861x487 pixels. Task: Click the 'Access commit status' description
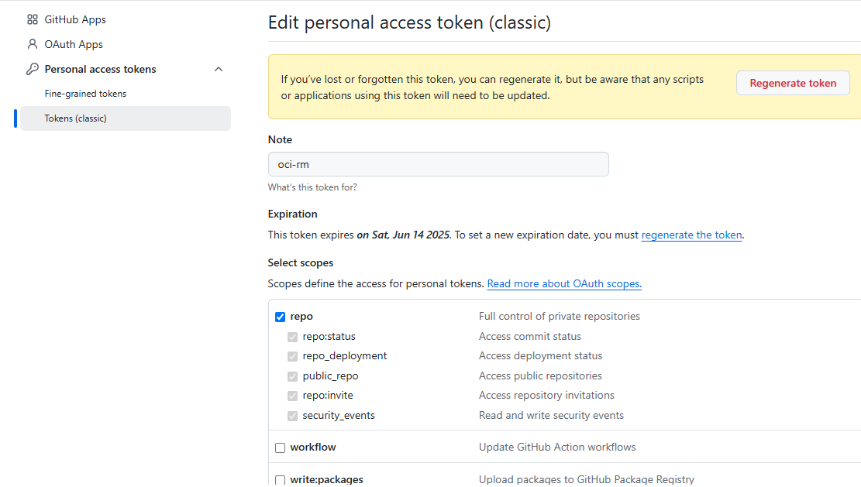point(529,336)
